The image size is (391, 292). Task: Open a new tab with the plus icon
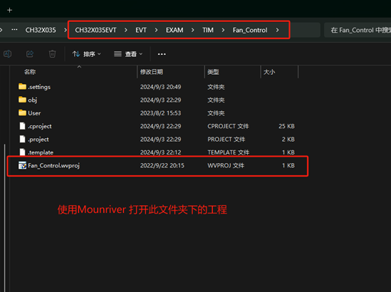[9, 10]
